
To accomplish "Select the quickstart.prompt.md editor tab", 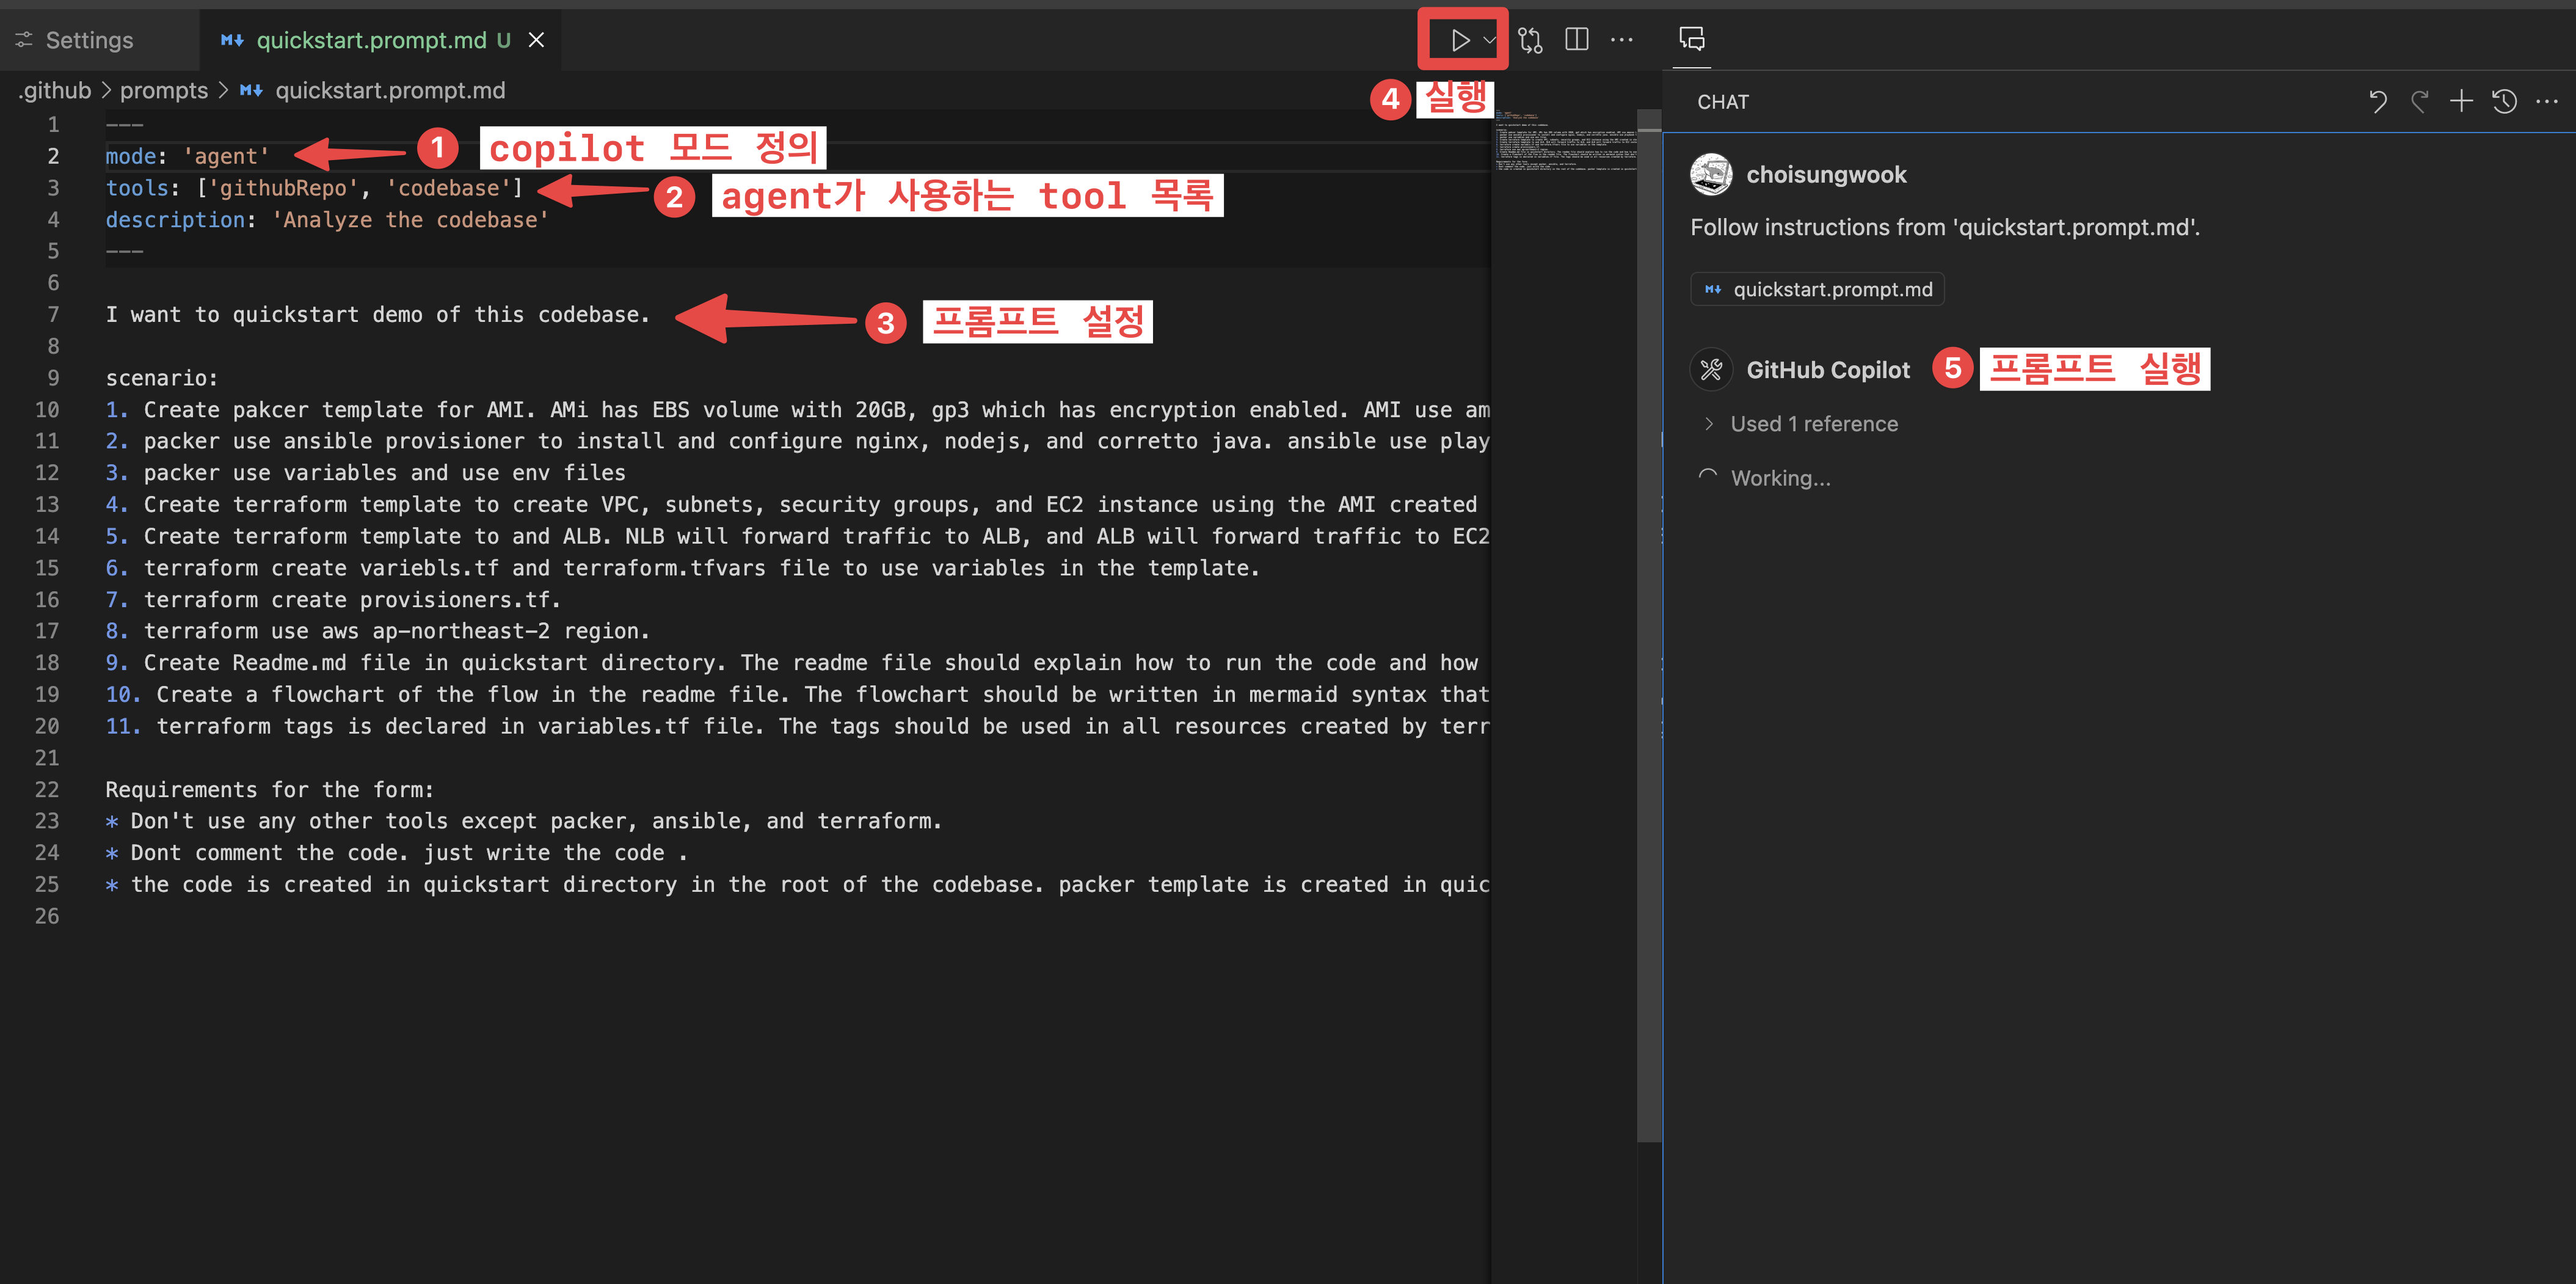I will point(370,40).
